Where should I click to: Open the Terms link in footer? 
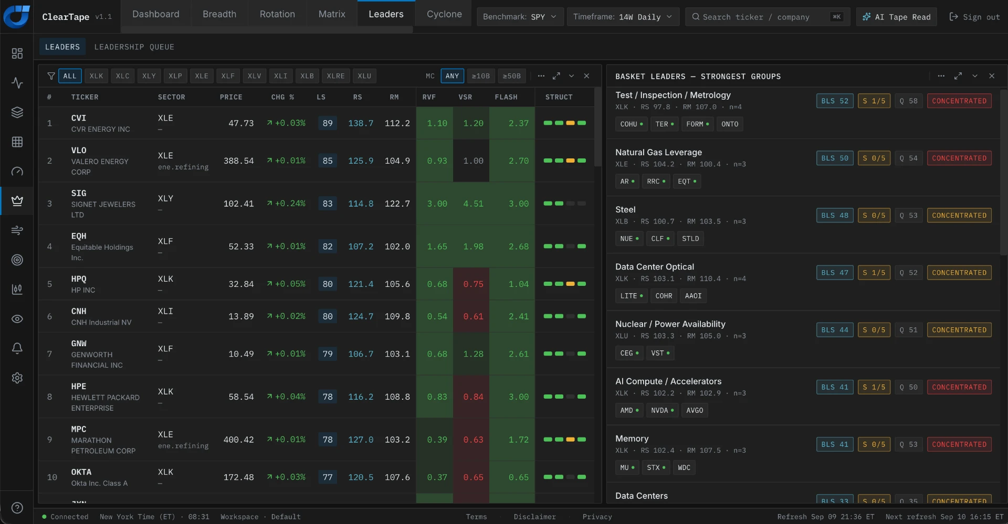[x=476, y=517]
